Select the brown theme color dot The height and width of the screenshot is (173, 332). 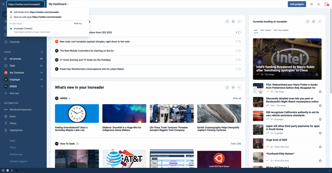[12, 170]
